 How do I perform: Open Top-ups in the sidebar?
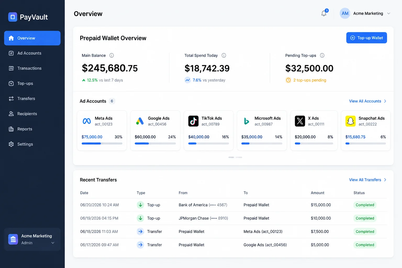[x=32, y=83]
